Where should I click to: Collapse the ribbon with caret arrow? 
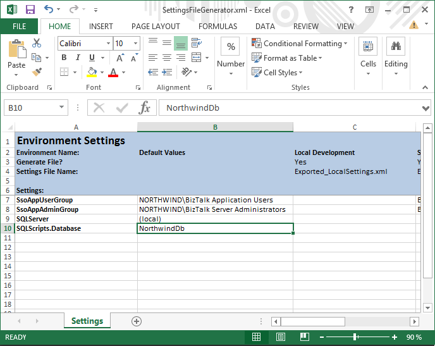pos(425,87)
